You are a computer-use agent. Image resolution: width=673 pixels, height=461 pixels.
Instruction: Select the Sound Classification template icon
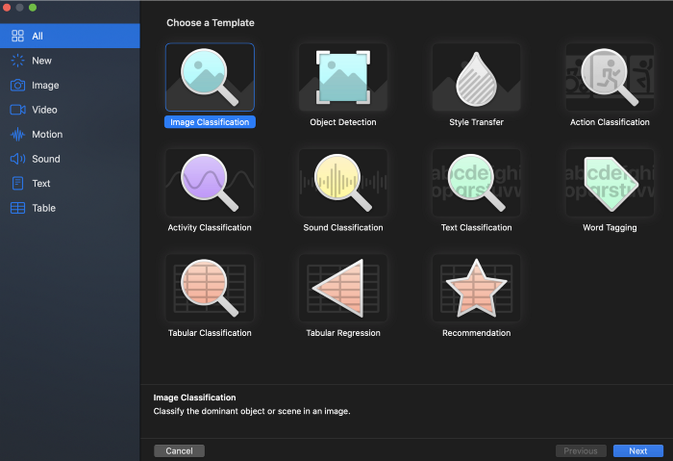(x=343, y=183)
